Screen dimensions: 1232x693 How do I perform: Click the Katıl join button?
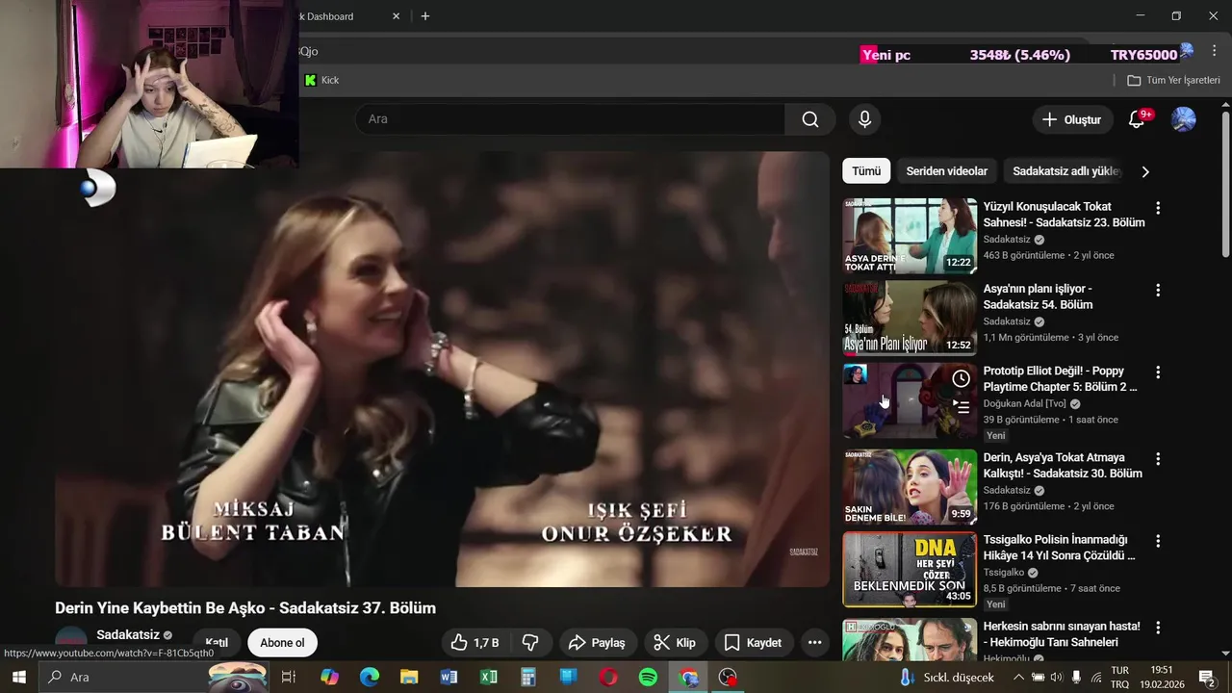217,643
